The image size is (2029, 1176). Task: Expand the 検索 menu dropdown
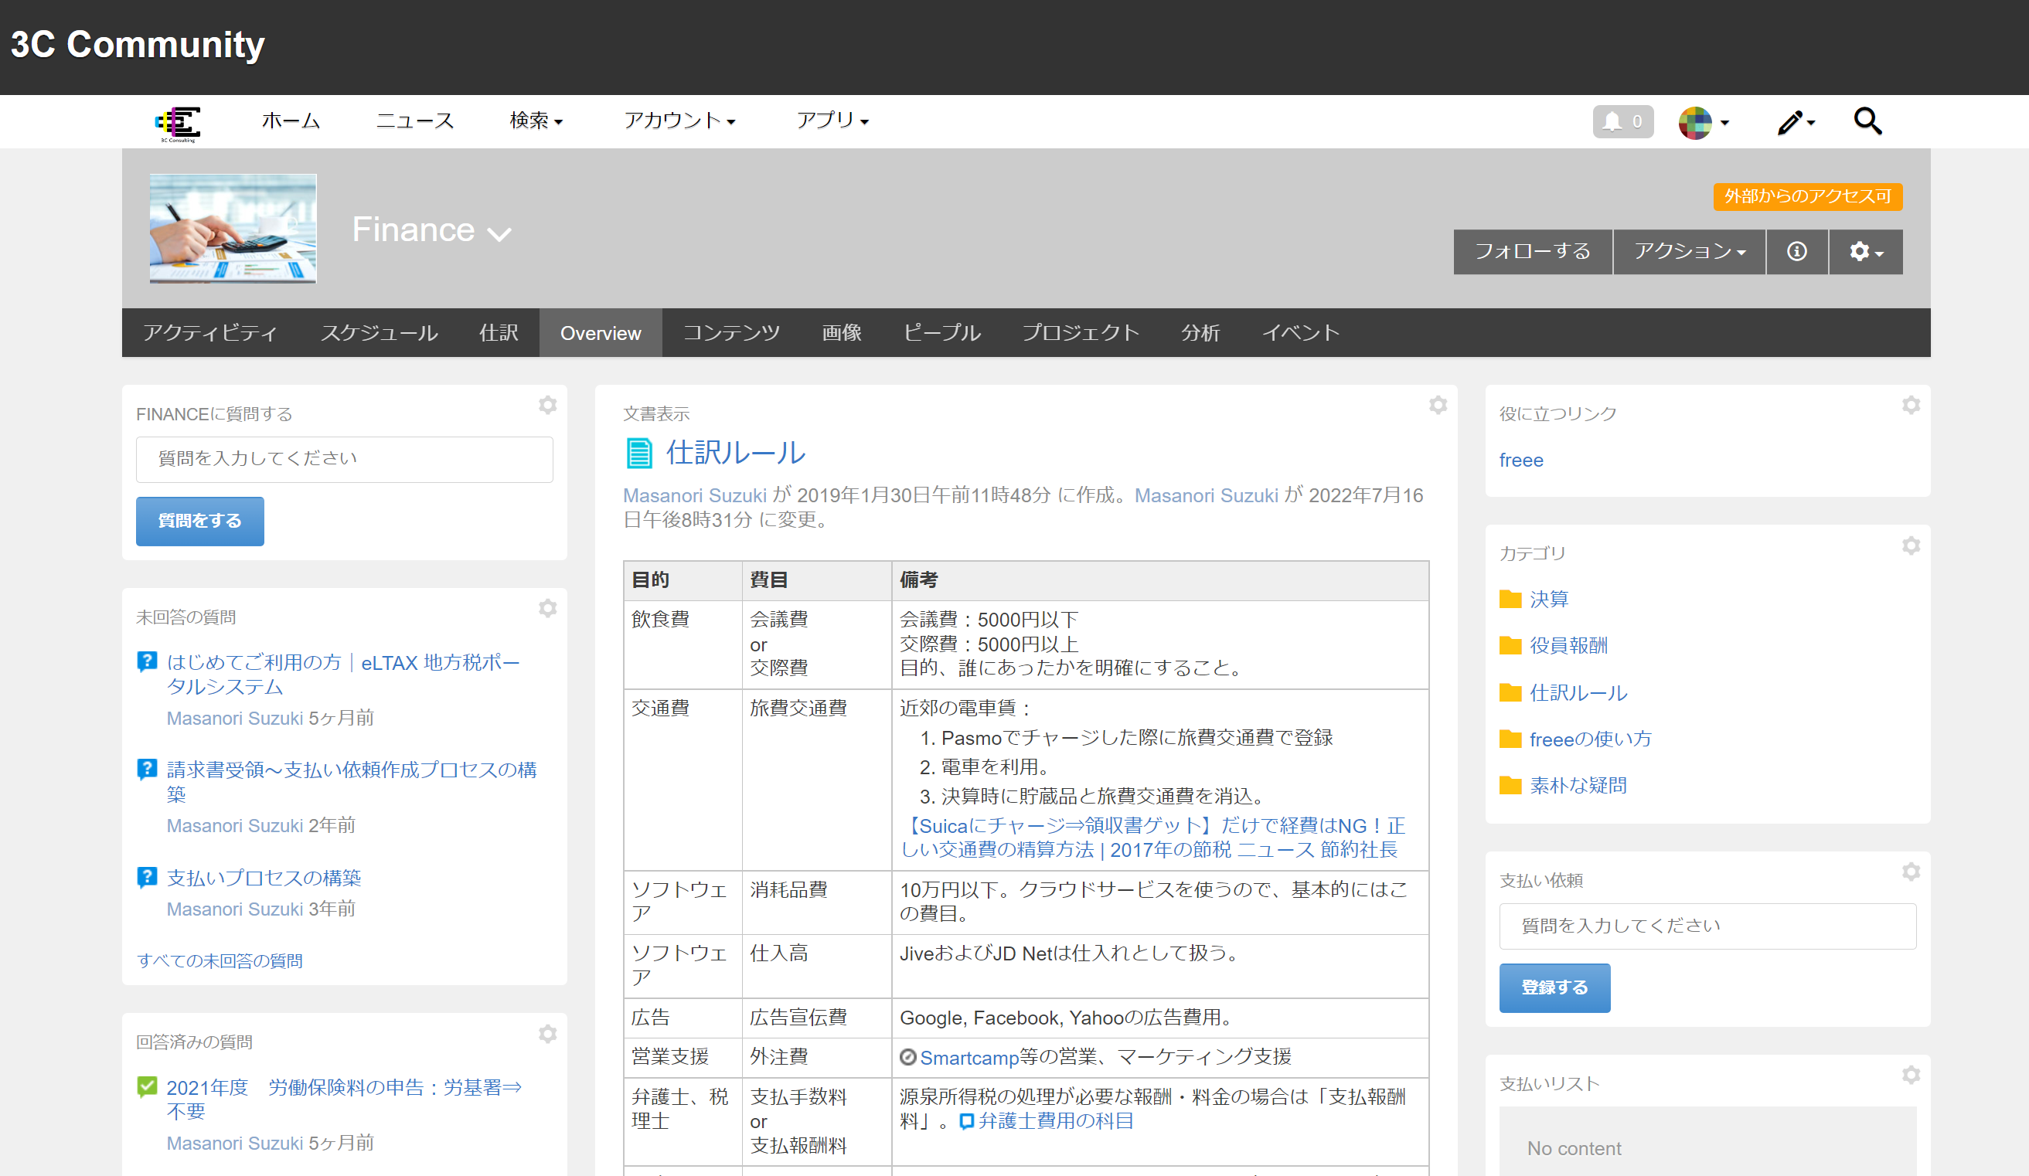pos(536,121)
